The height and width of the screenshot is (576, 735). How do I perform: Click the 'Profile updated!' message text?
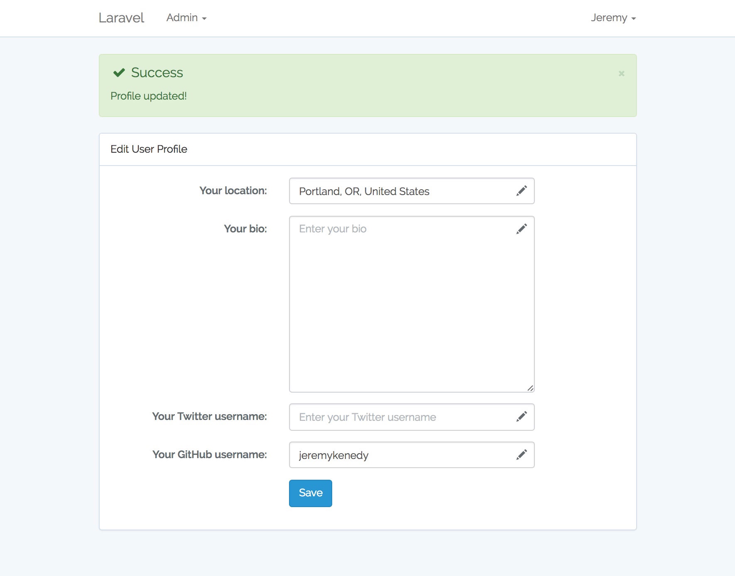(149, 96)
